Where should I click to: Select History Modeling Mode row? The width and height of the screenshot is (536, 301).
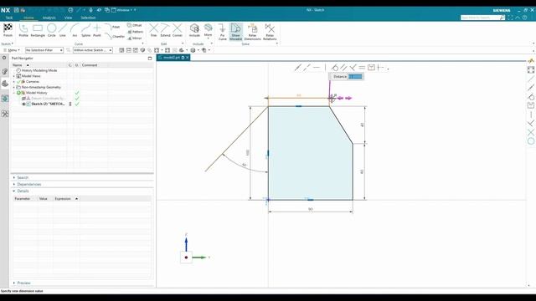(39, 70)
